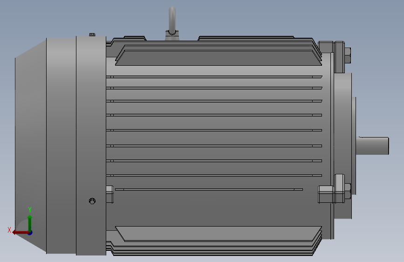
Task: Select the conical end of the fan cover
Action: tap(31, 145)
